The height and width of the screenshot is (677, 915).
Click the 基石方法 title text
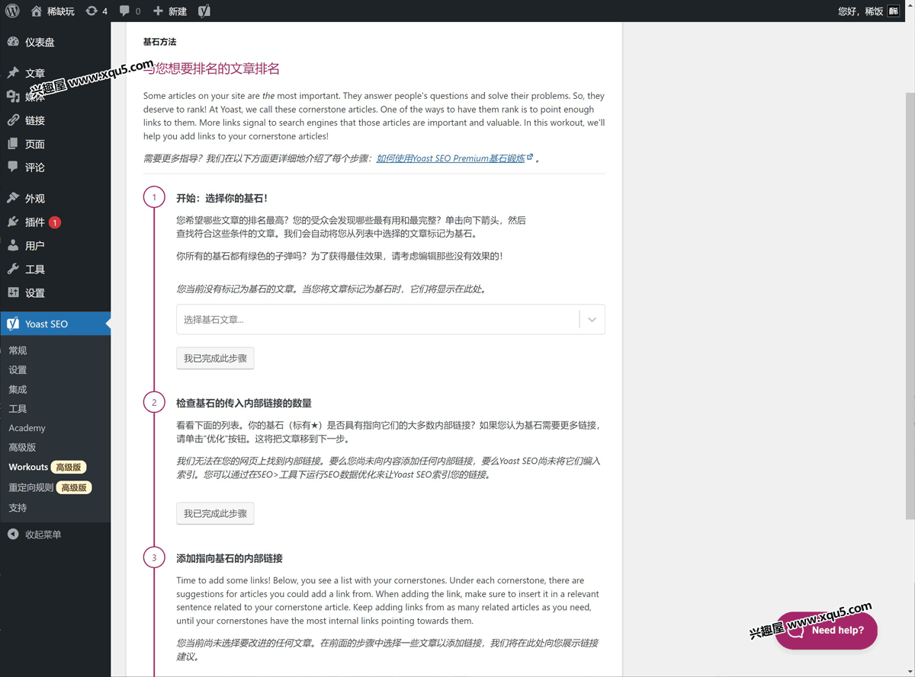pos(159,42)
